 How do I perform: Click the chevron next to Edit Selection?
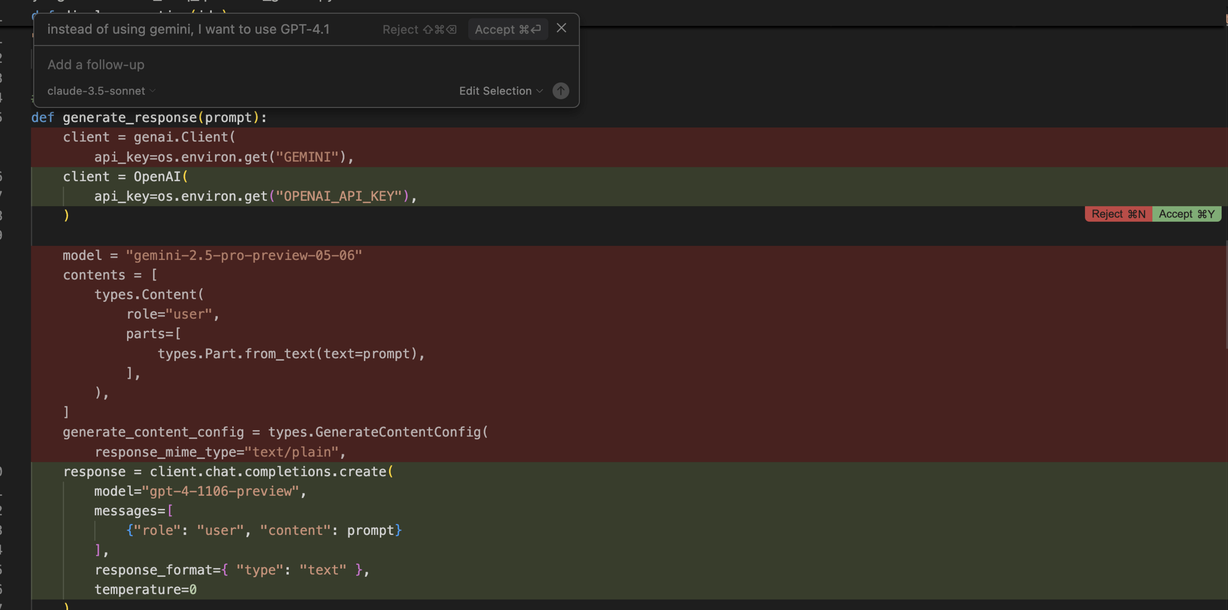(x=540, y=91)
